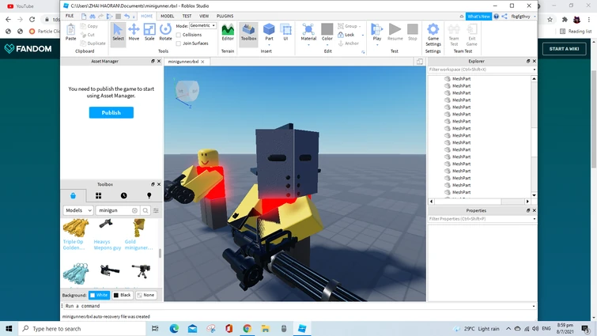This screenshot has width=597, height=336.
Task: Open Chrome from the Windows taskbar
Action: [247, 328]
